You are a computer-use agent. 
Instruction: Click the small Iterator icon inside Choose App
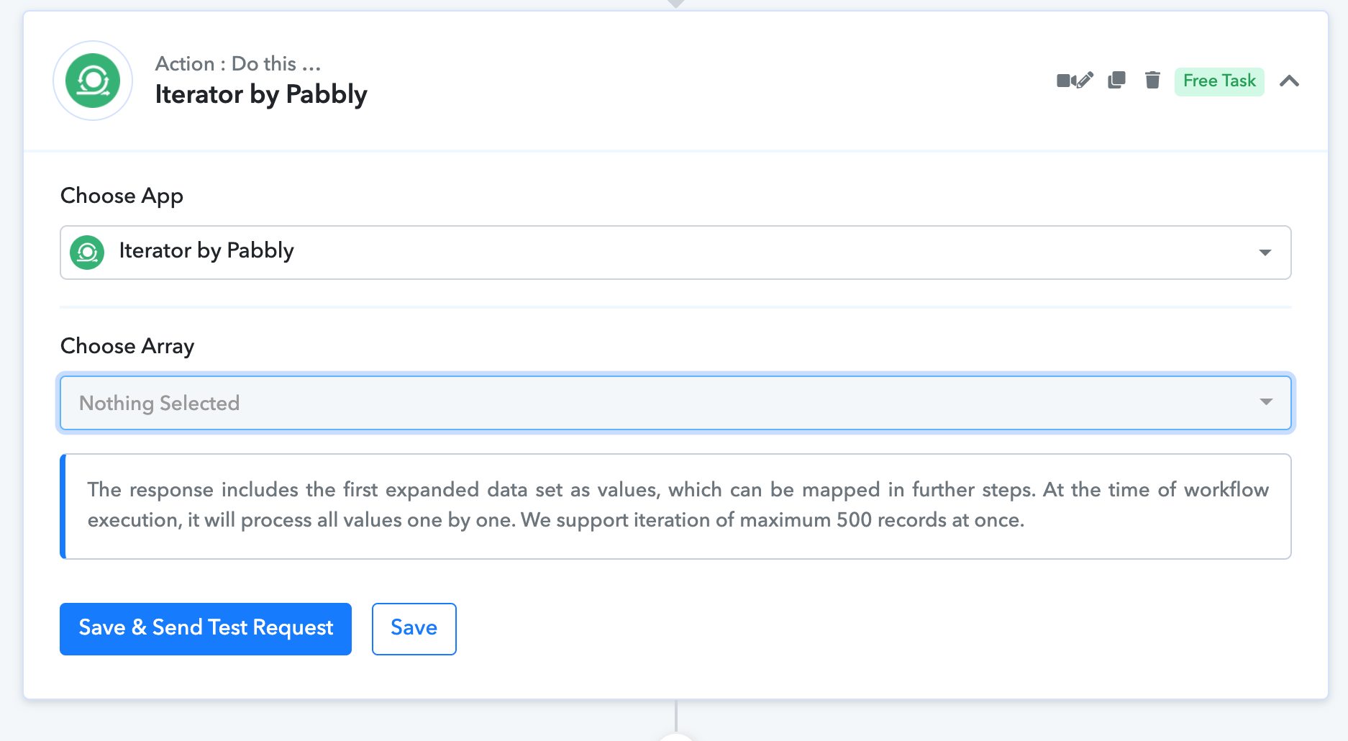click(x=87, y=253)
